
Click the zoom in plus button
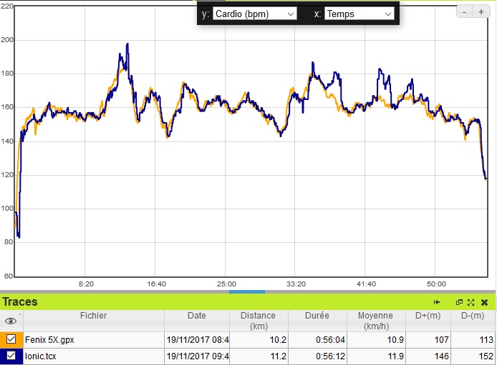(x=481, y=12)
